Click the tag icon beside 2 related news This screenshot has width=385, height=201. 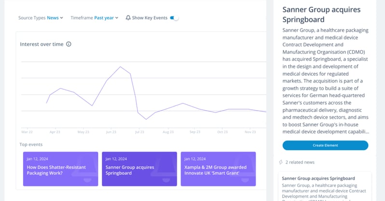[281, 162]
